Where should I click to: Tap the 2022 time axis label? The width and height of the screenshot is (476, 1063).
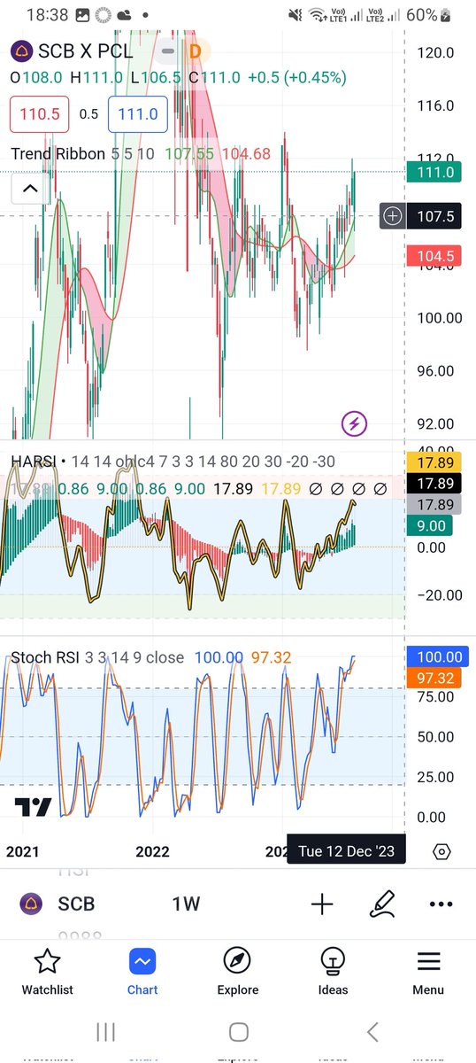(152, 852)
